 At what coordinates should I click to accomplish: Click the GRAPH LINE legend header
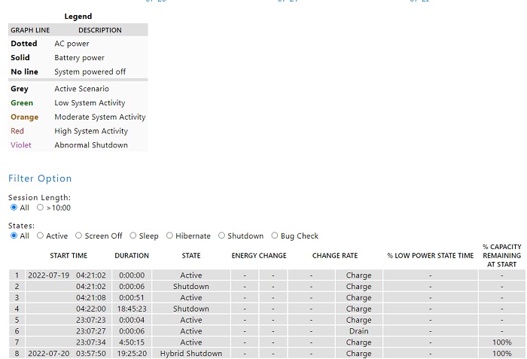click(x=30, y=30)
